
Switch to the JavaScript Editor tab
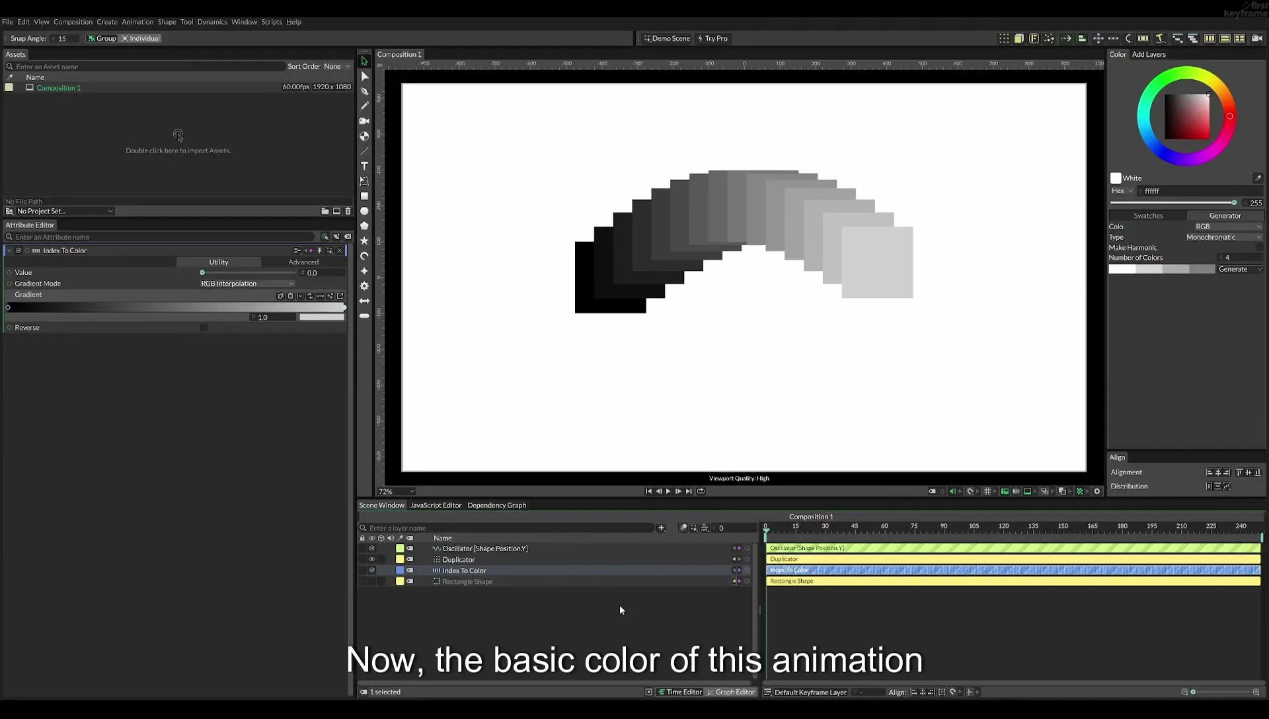coord(436,506)
